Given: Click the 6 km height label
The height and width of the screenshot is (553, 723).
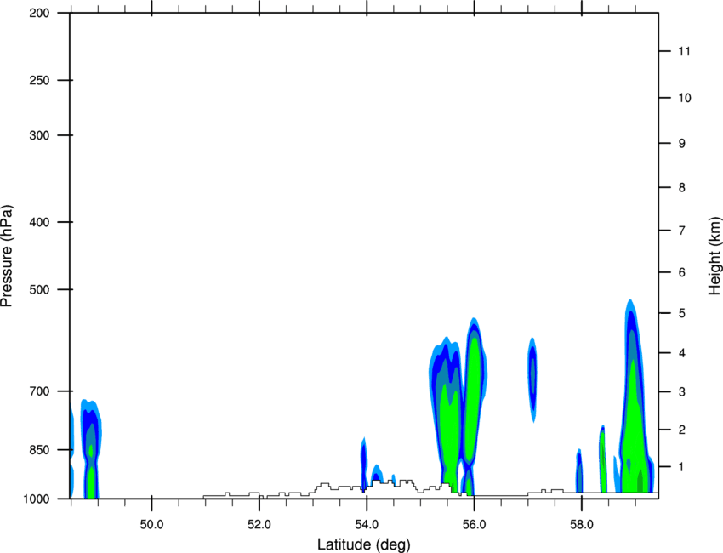Looking at the screenshot, I should [x=682, y=272].
